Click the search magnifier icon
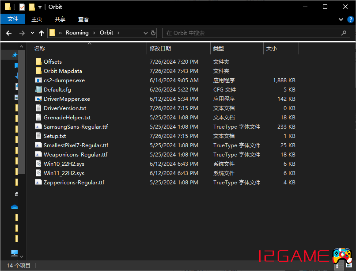 (x=344, y=33)
